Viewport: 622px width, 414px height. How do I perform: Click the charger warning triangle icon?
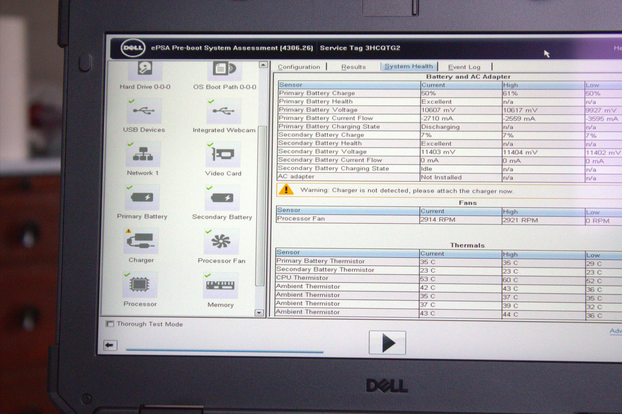[286, 189]
